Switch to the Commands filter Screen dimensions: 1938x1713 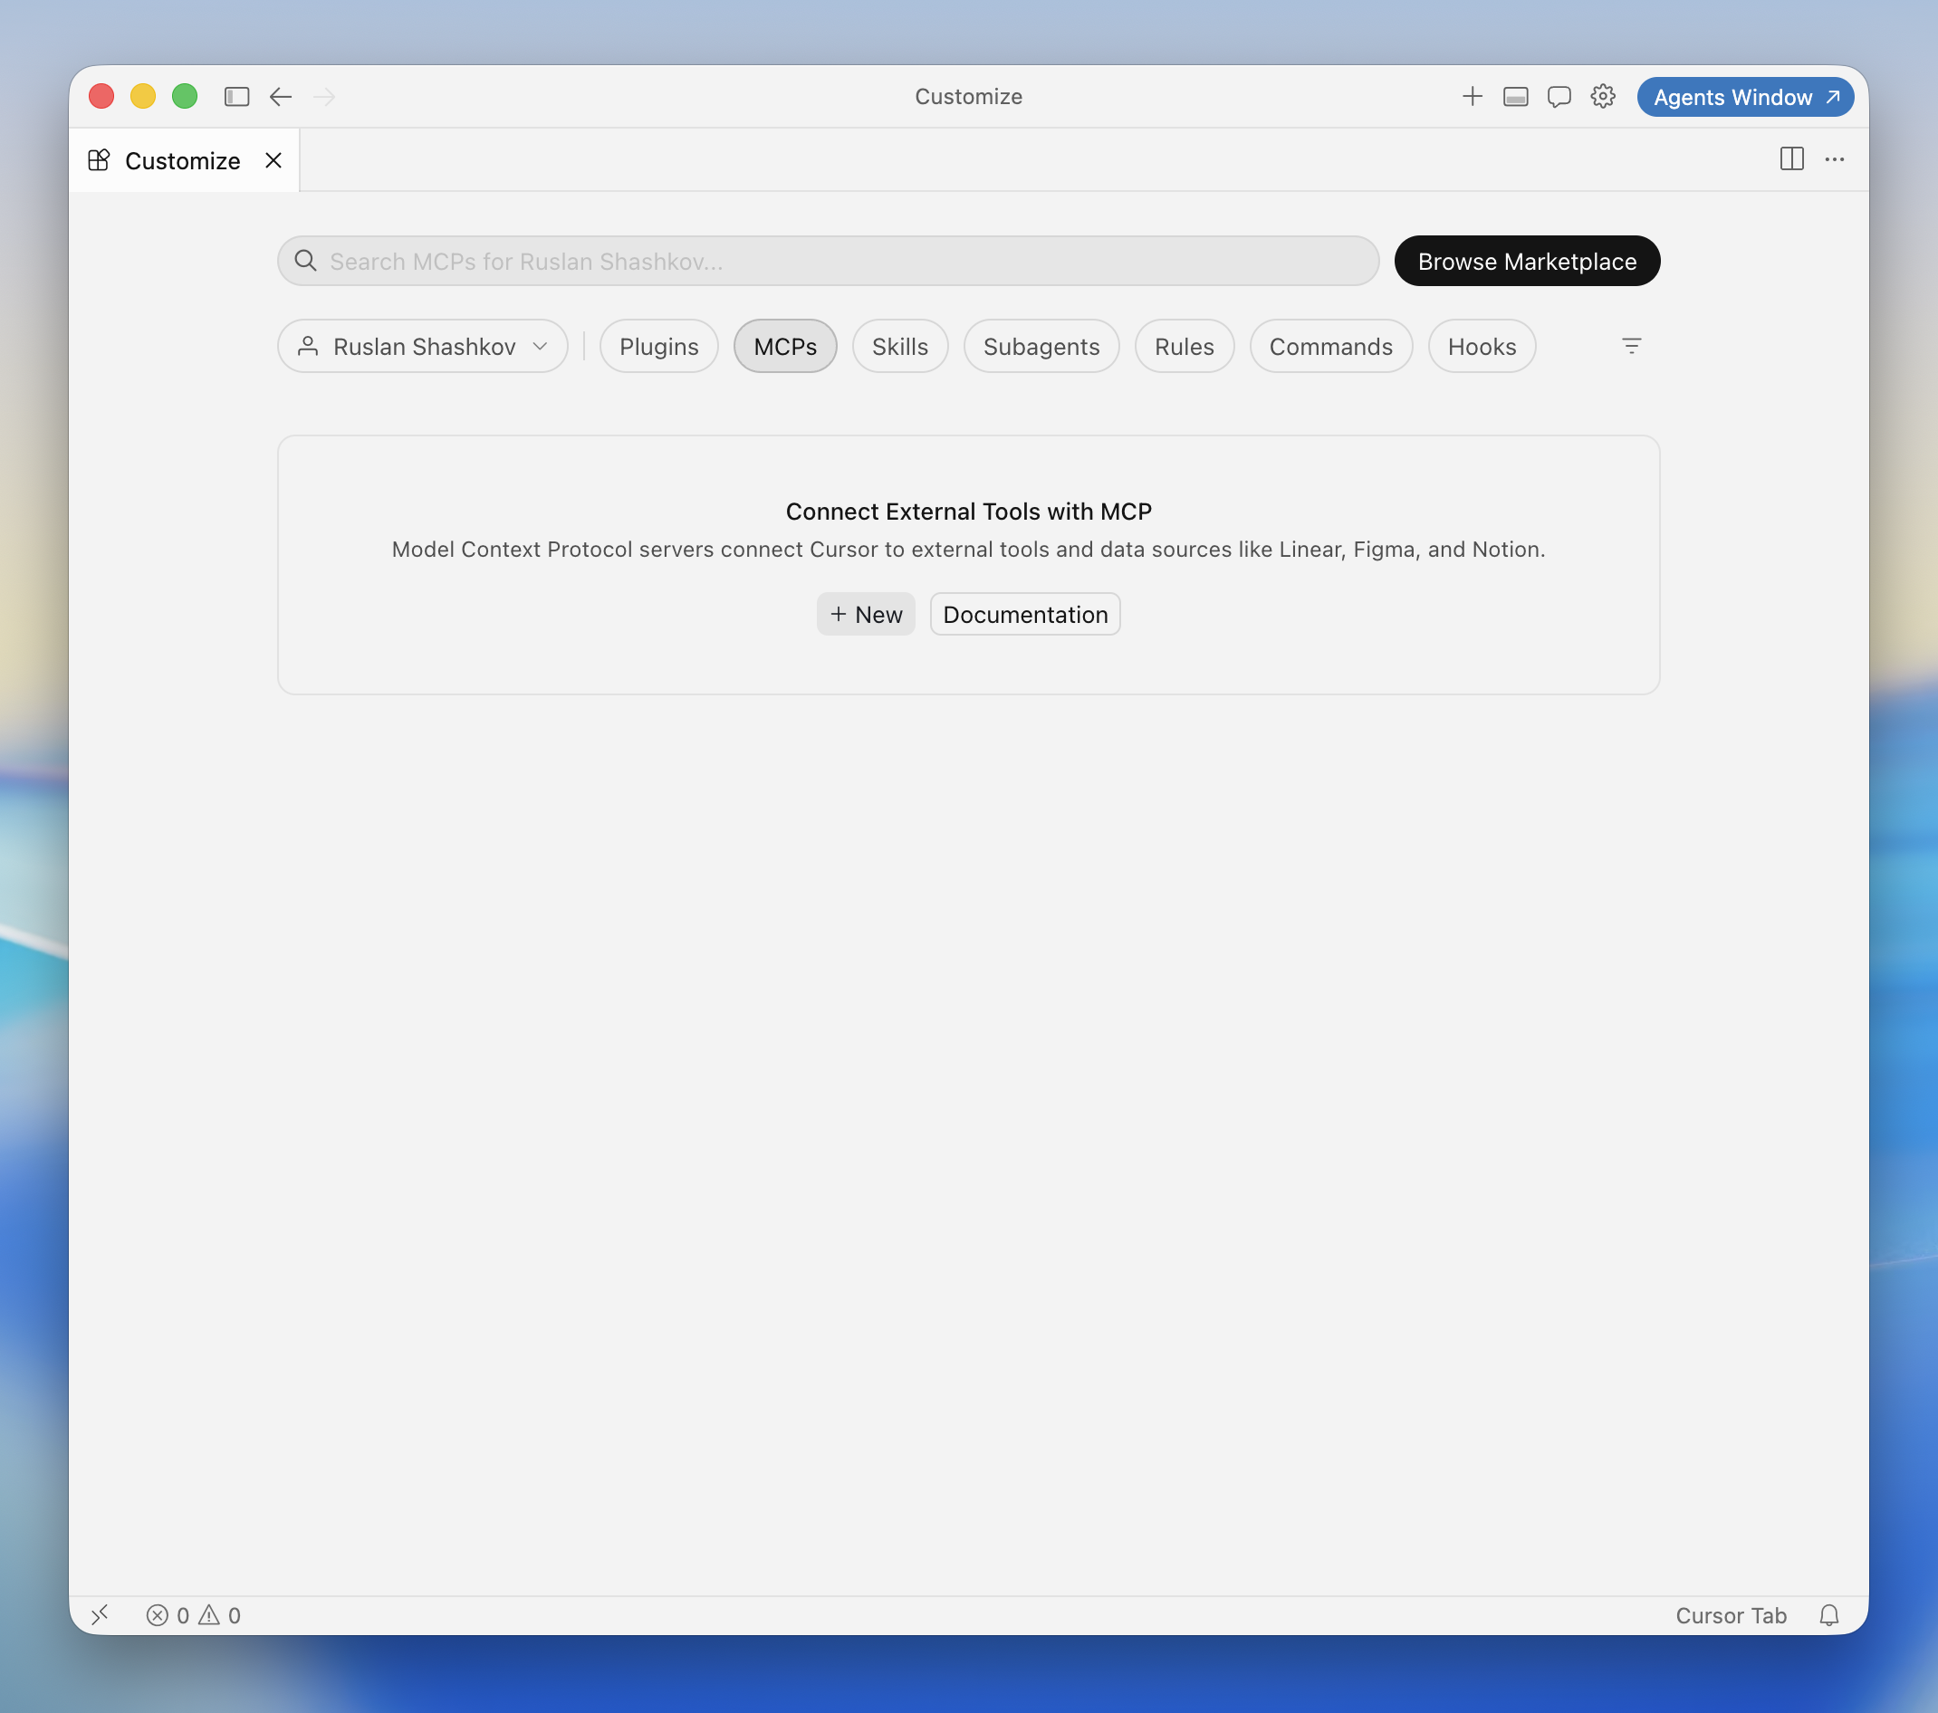click(1330, 346)
